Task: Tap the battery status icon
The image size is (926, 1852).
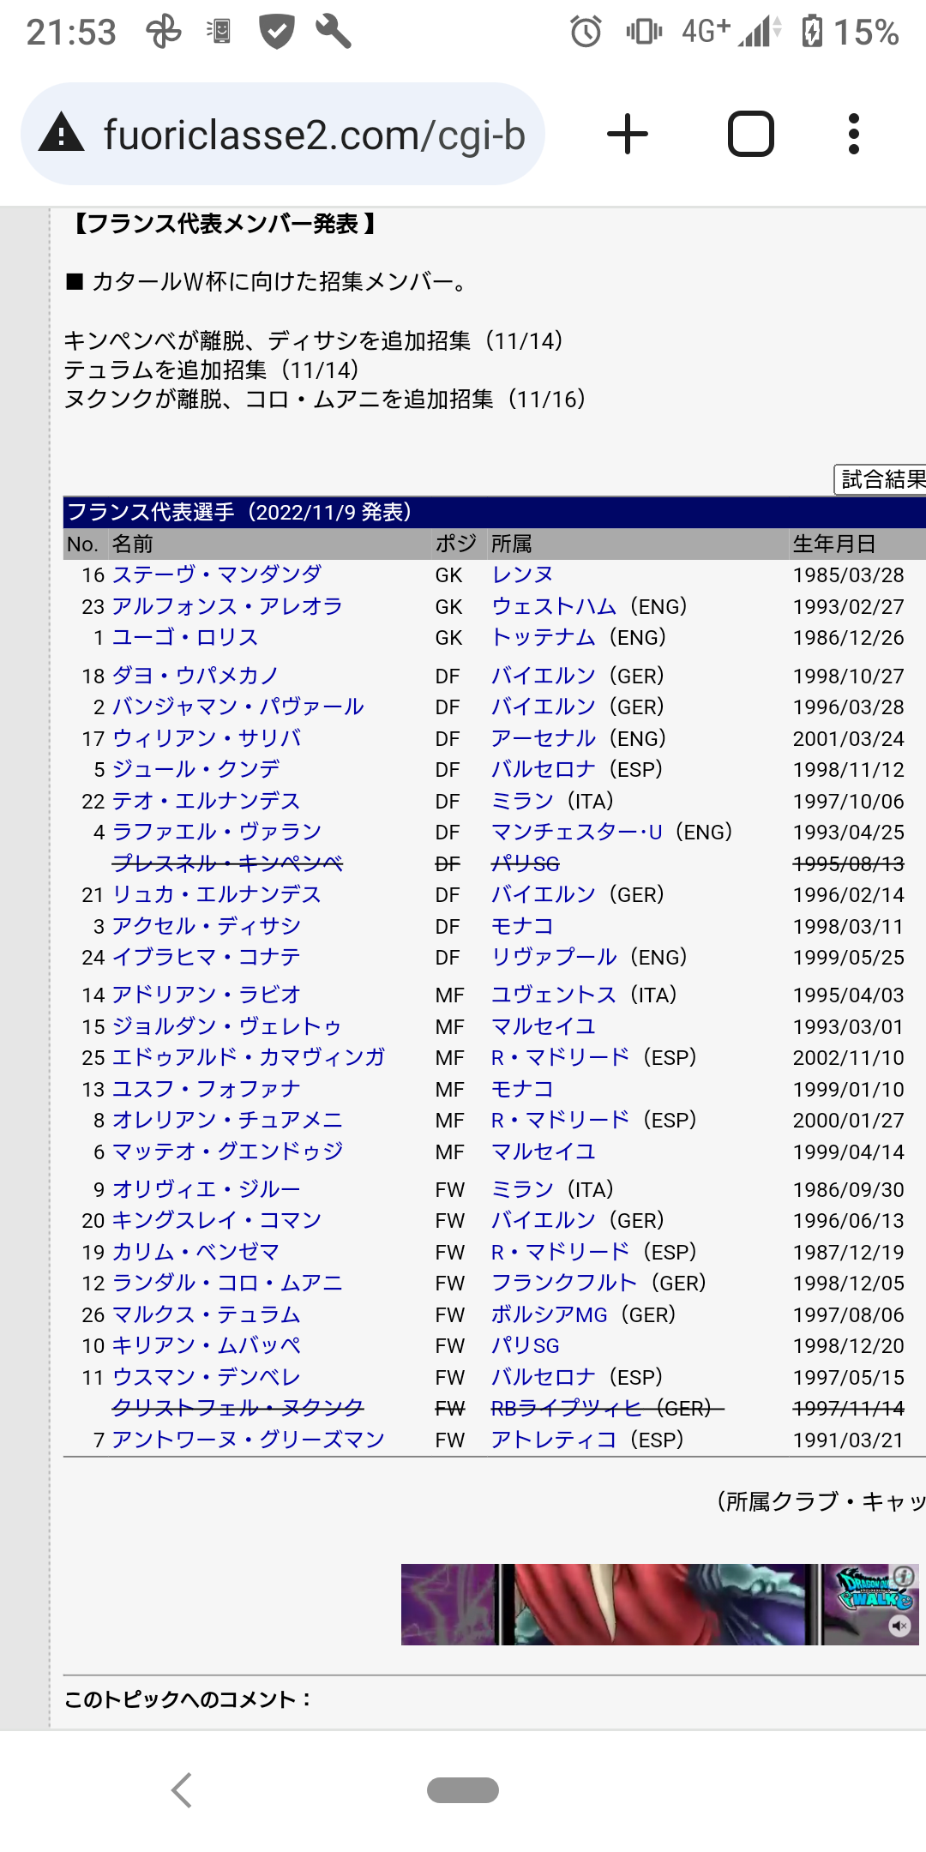Action: [811, 33]
